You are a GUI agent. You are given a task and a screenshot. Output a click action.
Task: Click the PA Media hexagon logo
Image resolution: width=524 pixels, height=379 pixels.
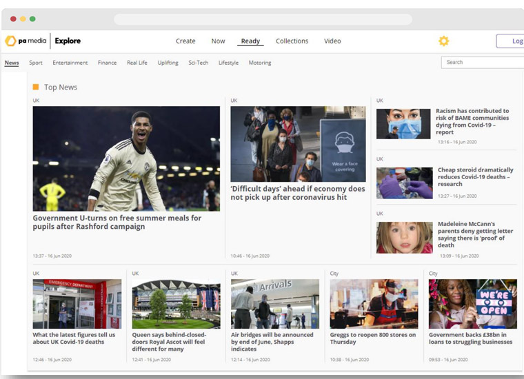10,41
